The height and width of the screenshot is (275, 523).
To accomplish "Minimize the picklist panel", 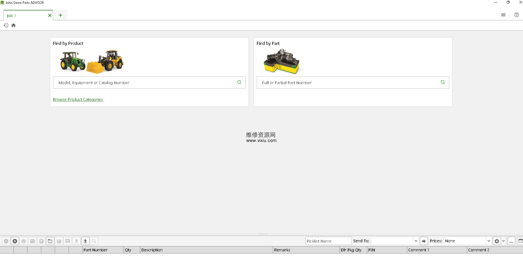I will point(511,241).
